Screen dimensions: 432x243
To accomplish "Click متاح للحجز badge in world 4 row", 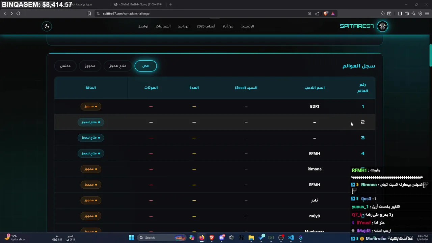I will (91, 153).
